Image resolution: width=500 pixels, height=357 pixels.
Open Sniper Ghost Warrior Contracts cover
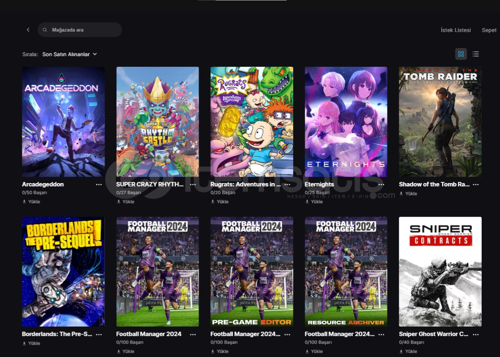tap(440, 272)
